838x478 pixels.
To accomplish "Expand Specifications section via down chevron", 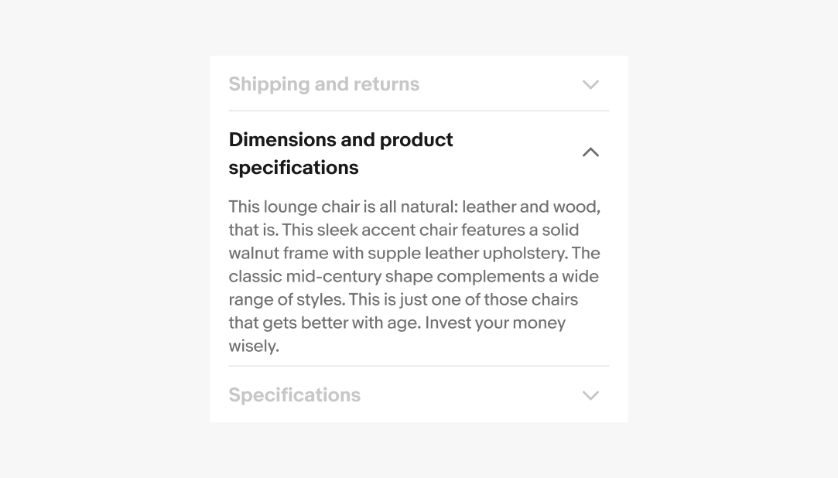I will [x=590, y=395].
